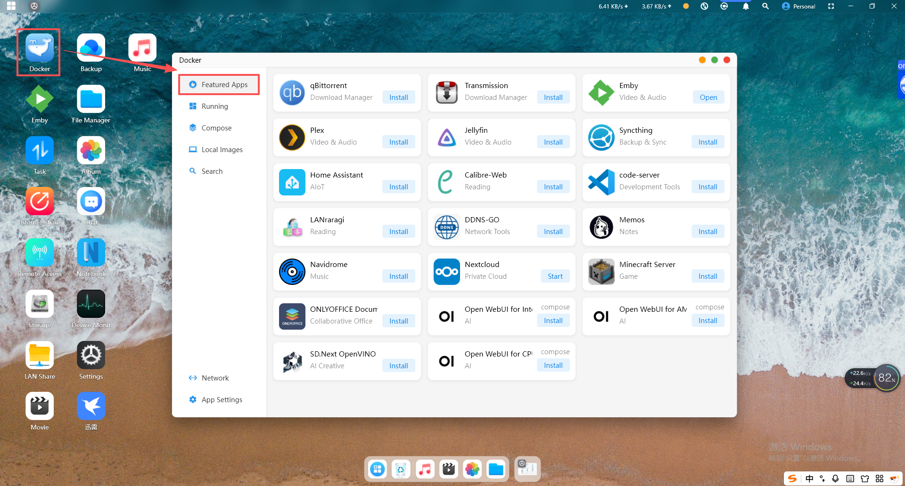Open the launcher grid icon in the dock
905x486 pixels.
point(377,469)
